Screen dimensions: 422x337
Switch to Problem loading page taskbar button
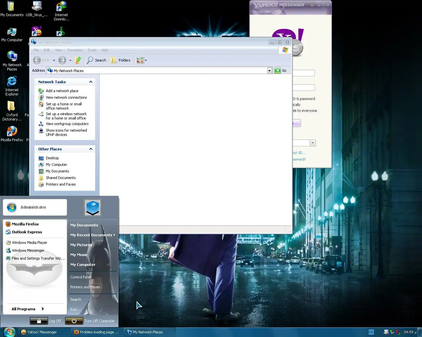97,332
